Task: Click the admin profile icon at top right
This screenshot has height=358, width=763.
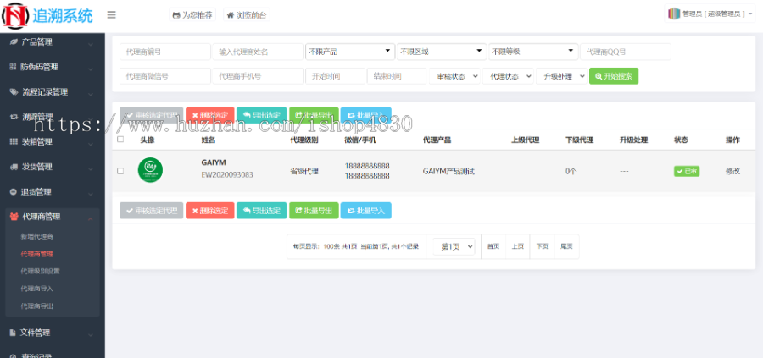Action: 674,14
